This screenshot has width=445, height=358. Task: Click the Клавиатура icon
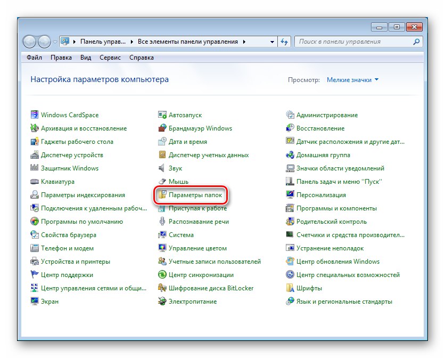[35, 181]
